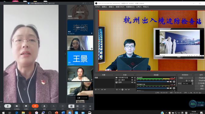Open the File menu in OBS
The height and width of the screenshot is (114, 205).
98,7
